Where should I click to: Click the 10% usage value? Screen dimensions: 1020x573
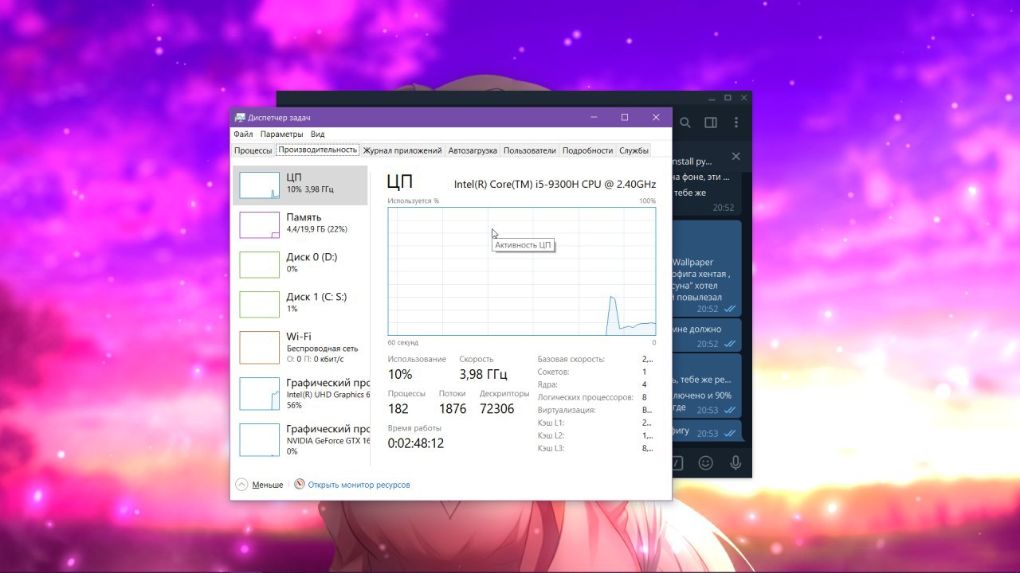pos(400,374)
